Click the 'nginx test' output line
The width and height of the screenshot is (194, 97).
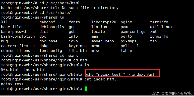pyautogui.click(x=12, y=84)
